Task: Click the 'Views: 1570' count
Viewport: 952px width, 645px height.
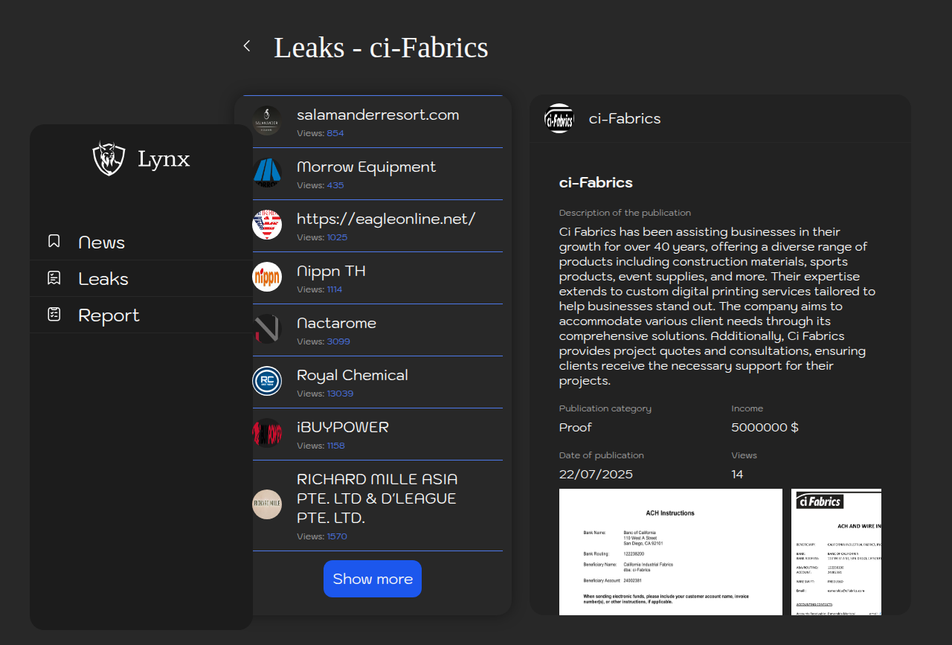Action: (x=322, y=536)
